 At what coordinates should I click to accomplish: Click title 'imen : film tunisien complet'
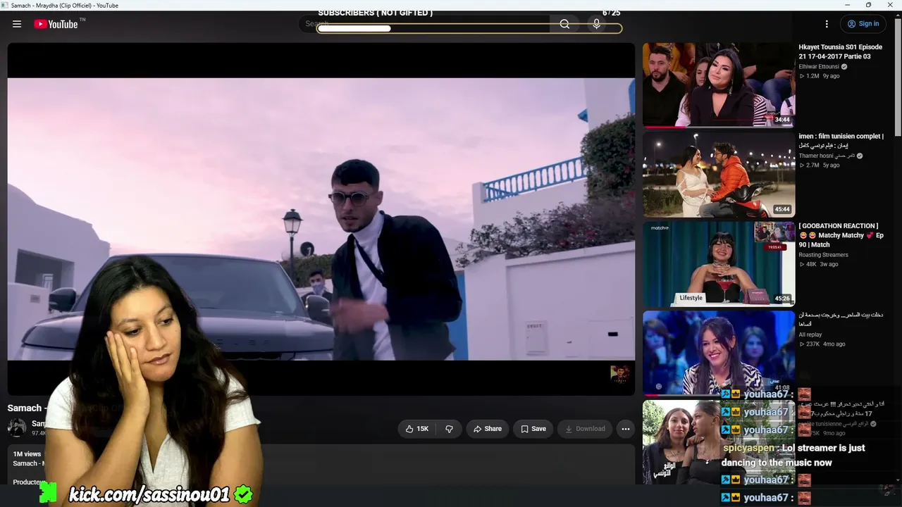[841, 141]
